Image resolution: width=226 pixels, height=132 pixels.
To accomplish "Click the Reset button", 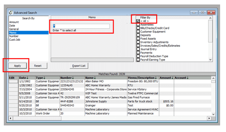I will coord(38,66).
